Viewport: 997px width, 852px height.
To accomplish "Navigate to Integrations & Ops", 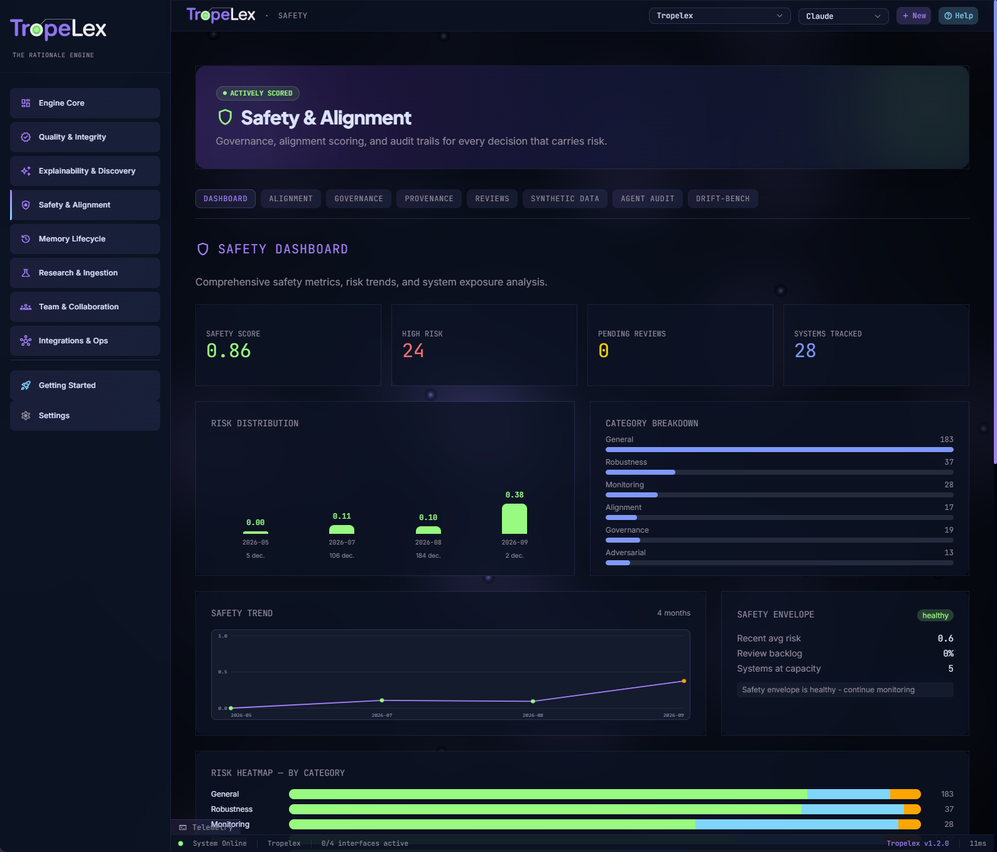I will point(85,341).
